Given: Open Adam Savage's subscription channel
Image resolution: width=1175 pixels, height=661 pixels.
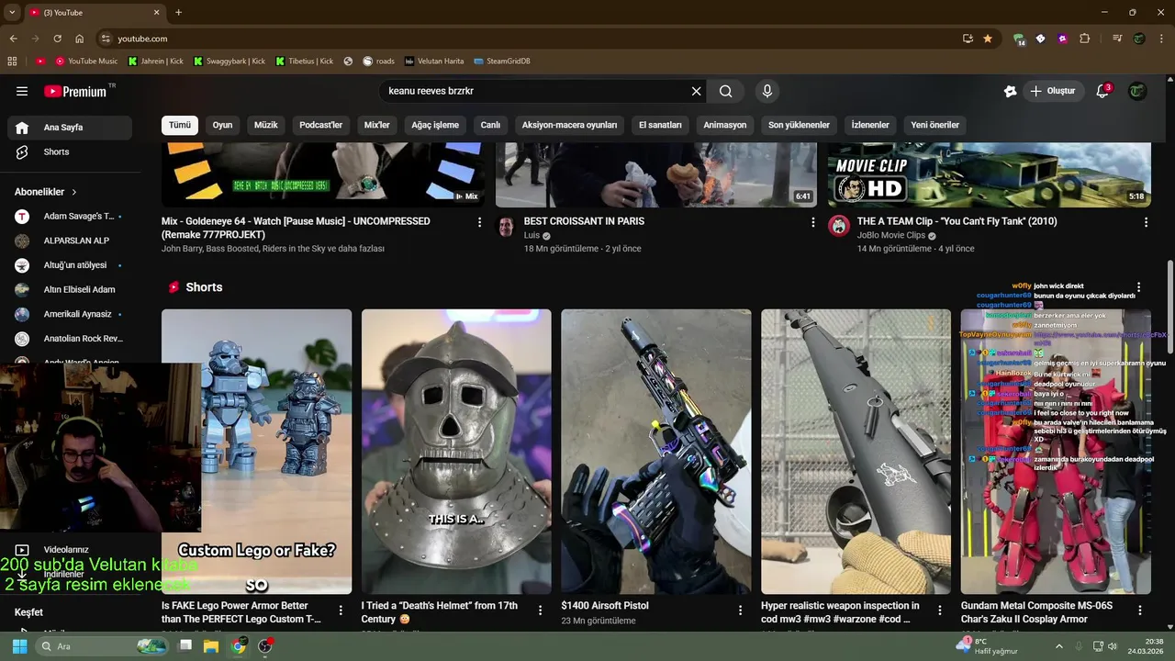Looking at the screenshot, I should (70, 217).
